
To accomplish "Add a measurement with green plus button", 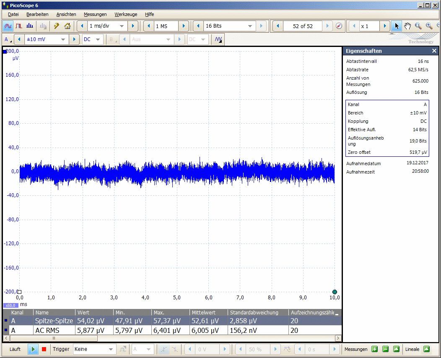I will pos(374,349).
